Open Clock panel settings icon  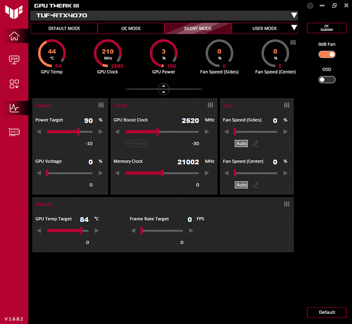point(210,105)
